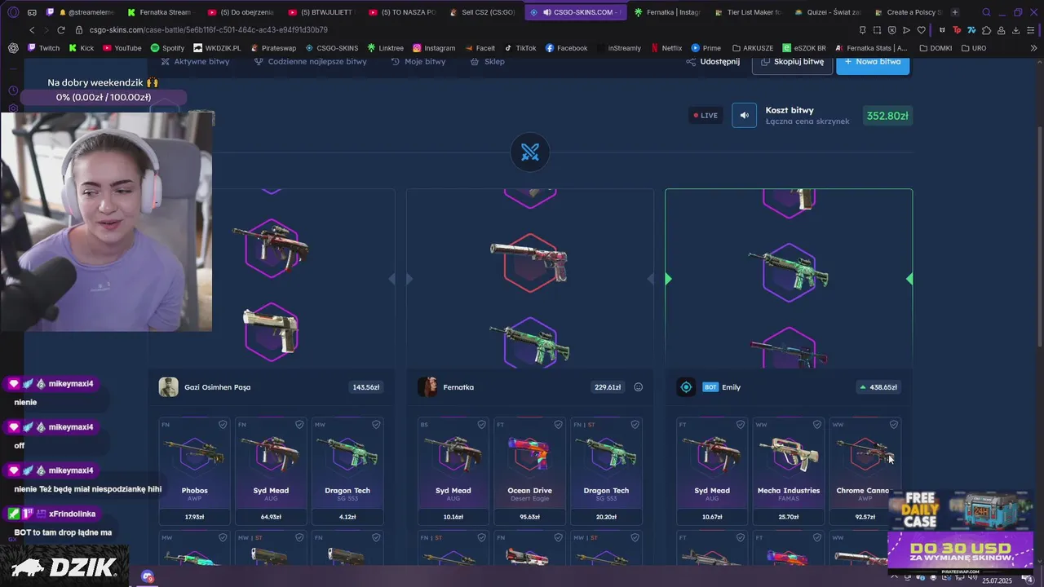Expand the URO bookmark folder

point(974,48)
